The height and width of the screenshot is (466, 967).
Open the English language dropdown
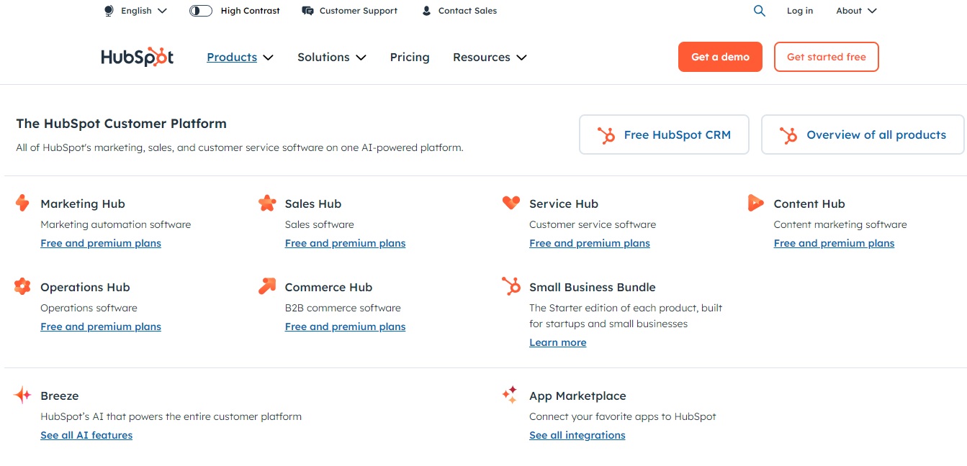point(136,11)
